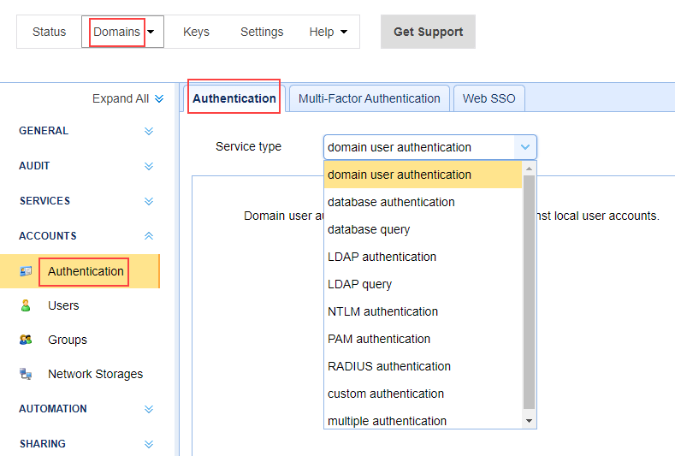This screenshot has height=456, width=675.
Task: Expand the SERVICES section chevron
Action: pyautogui.click(x=149, y=201)
